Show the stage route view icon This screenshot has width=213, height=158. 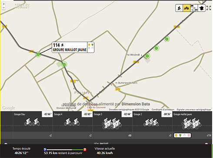tap(194, 8)
